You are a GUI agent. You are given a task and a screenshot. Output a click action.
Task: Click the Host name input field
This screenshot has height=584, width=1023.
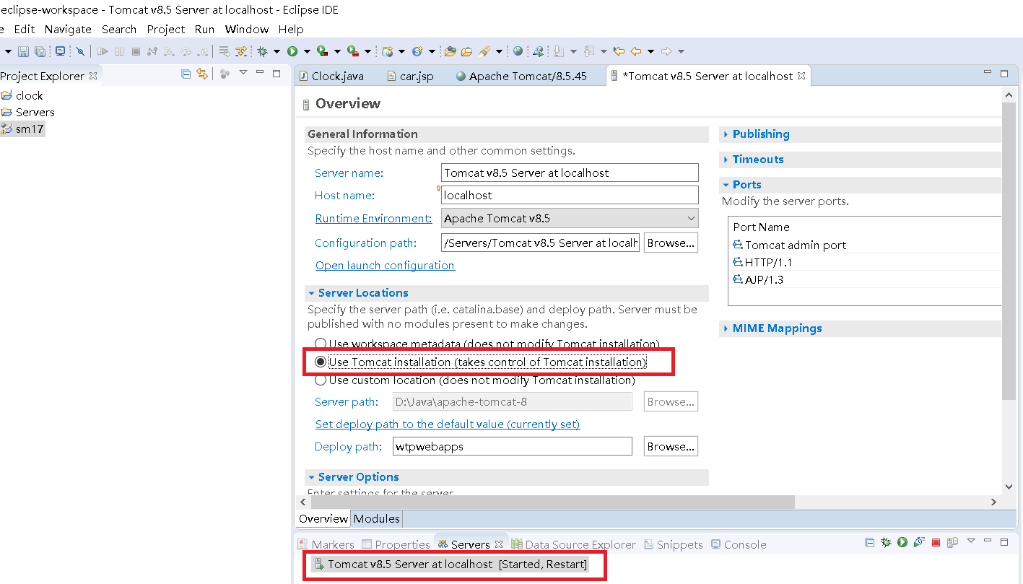pyautogui.click(x=570, y=195)
